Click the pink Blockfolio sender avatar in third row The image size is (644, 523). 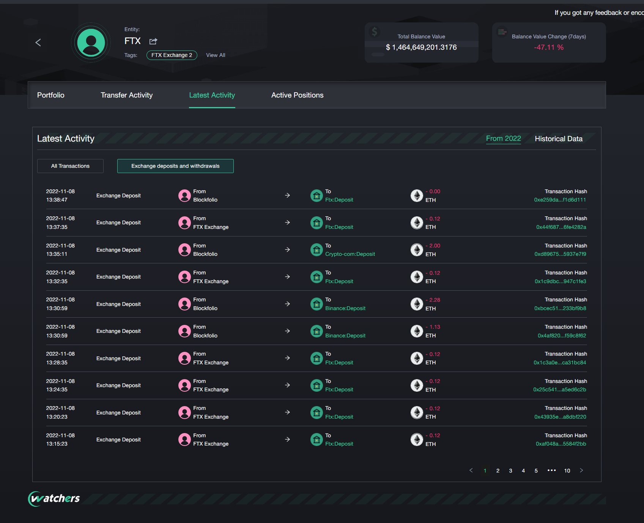click(185, 250)
